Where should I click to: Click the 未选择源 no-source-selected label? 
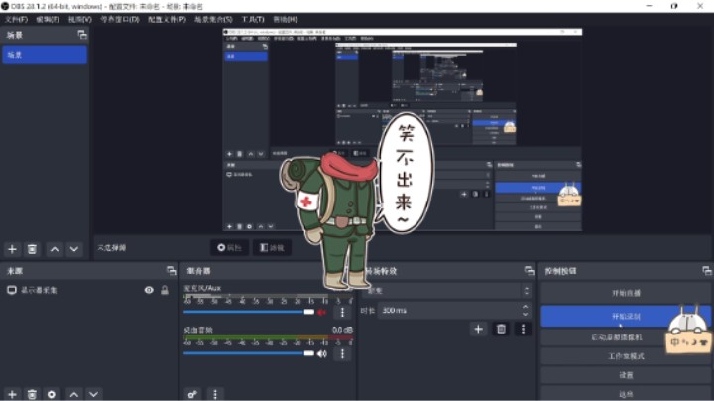[x=111, y=248]
